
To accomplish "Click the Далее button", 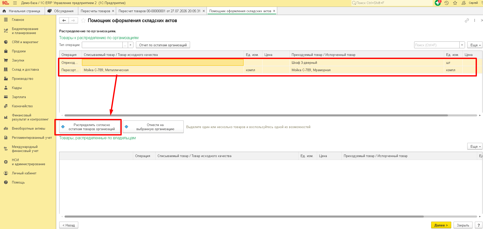I will point(441,225).
